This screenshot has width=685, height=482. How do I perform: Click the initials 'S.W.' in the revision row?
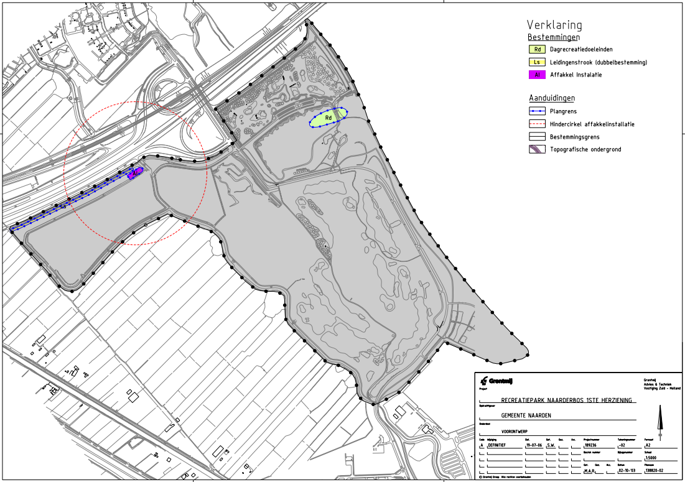pos(551,445)
